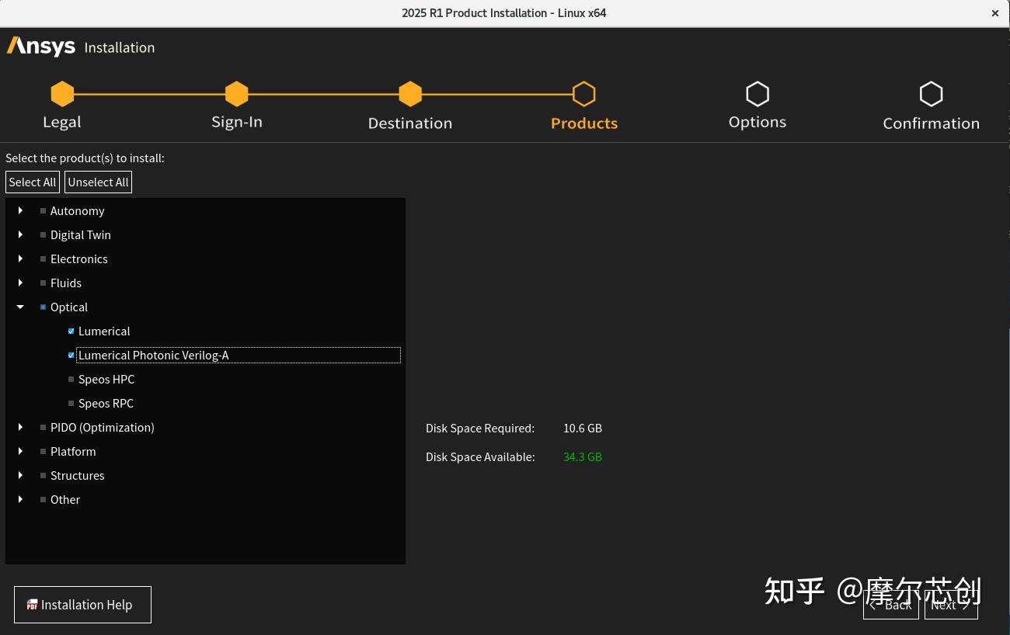The height and width of the screenshot is (635, 1010).
Task: Uncheck the Lumerical Photonic Verilog-A checkbox
Action: pyautogui.click(x=71, y=355)
